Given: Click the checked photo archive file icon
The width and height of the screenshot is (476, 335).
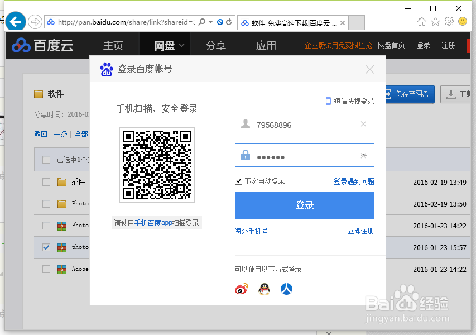Looking at the screenshot, I should 62,247.
